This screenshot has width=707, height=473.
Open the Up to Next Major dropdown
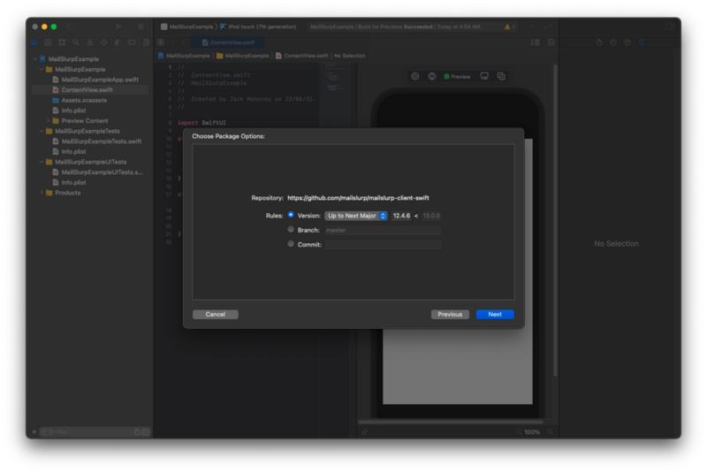click(x=356, y=216)
